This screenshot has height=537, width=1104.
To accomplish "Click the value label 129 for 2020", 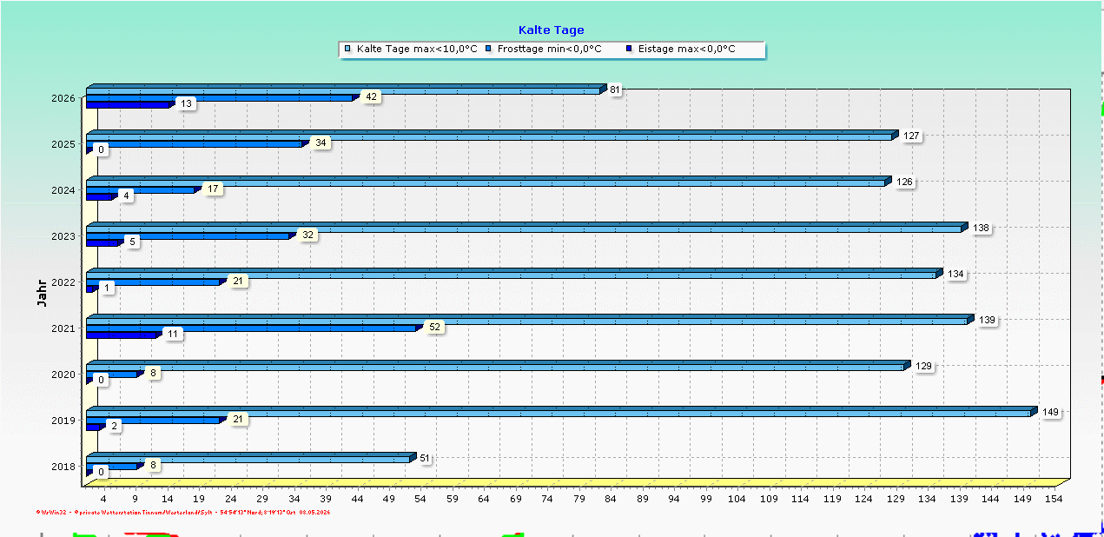I will 923,366.
